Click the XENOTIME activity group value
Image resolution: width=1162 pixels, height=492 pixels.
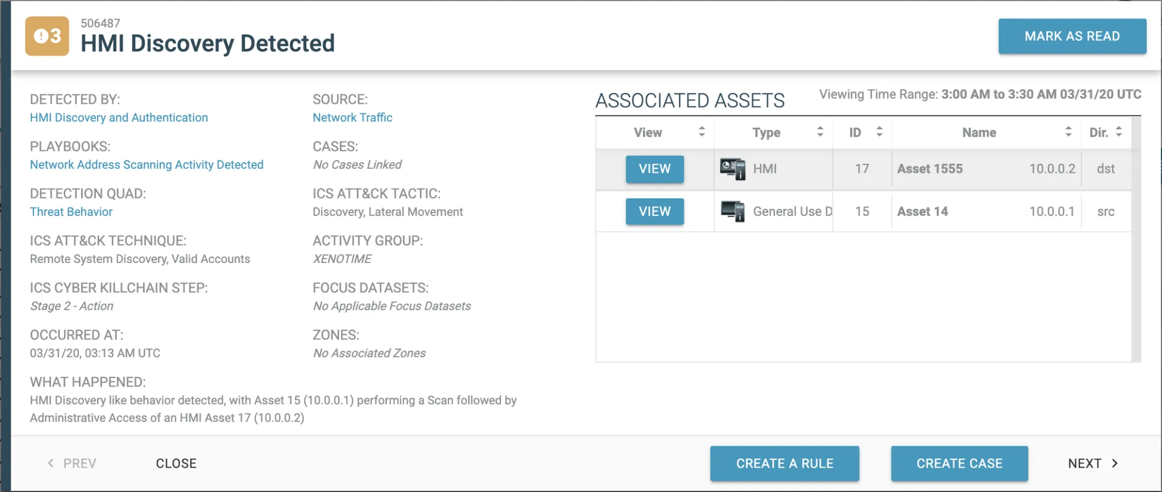(342, 258)
